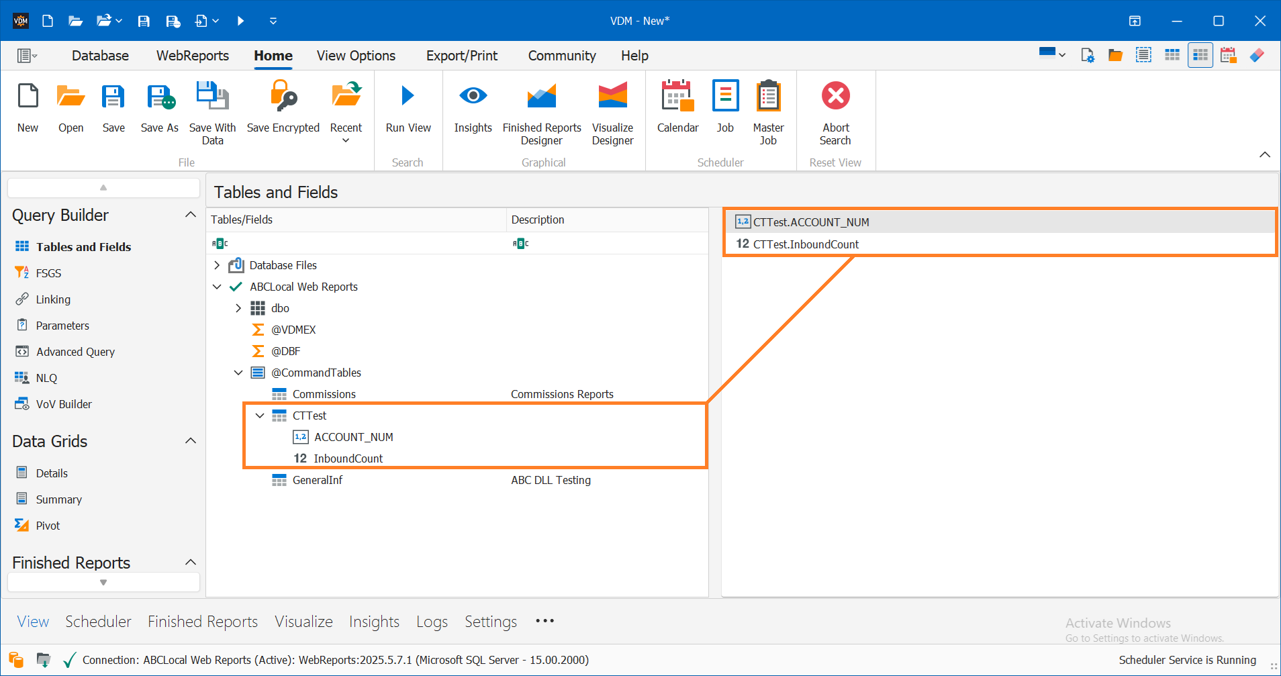Open the Scheduler view
This screenshot has height=676, width=1281.
[98, 622]
